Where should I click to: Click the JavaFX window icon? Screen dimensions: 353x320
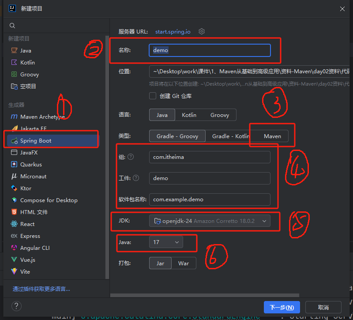coord(14,152)
